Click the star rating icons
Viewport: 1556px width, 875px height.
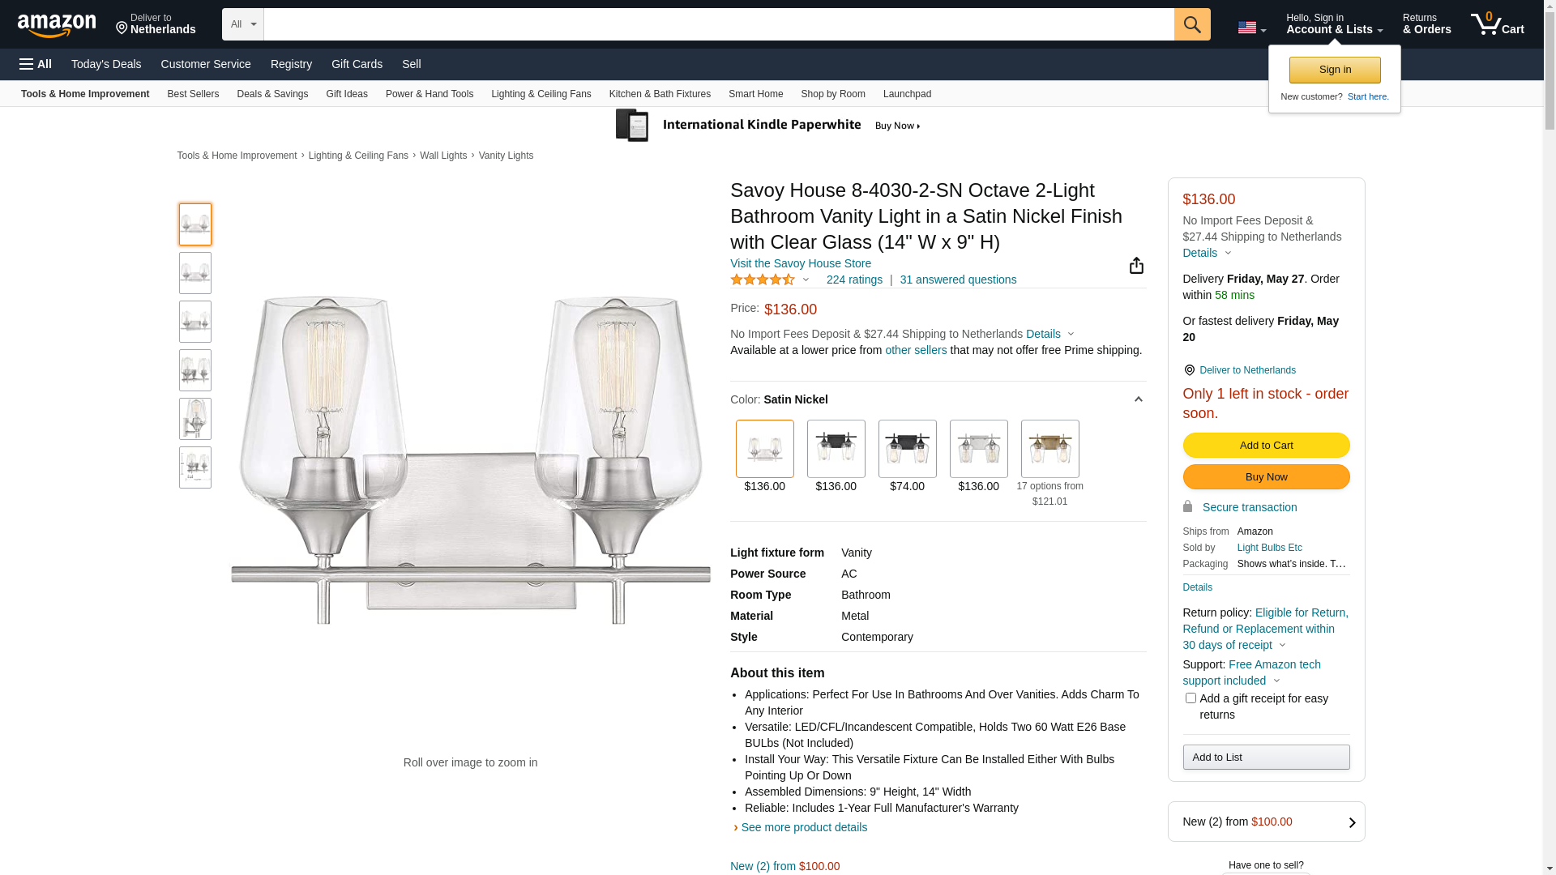[763, 280]
